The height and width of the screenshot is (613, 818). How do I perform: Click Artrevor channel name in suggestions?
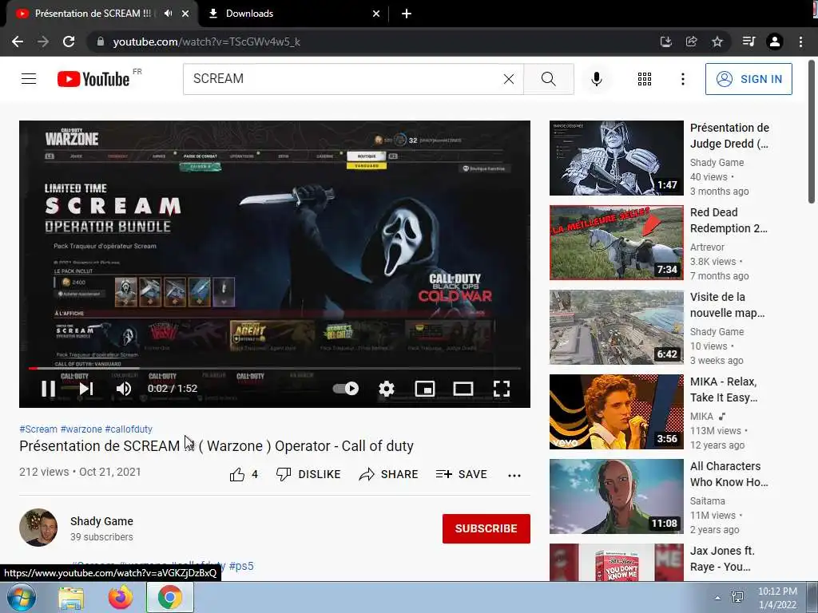point(708,247)
